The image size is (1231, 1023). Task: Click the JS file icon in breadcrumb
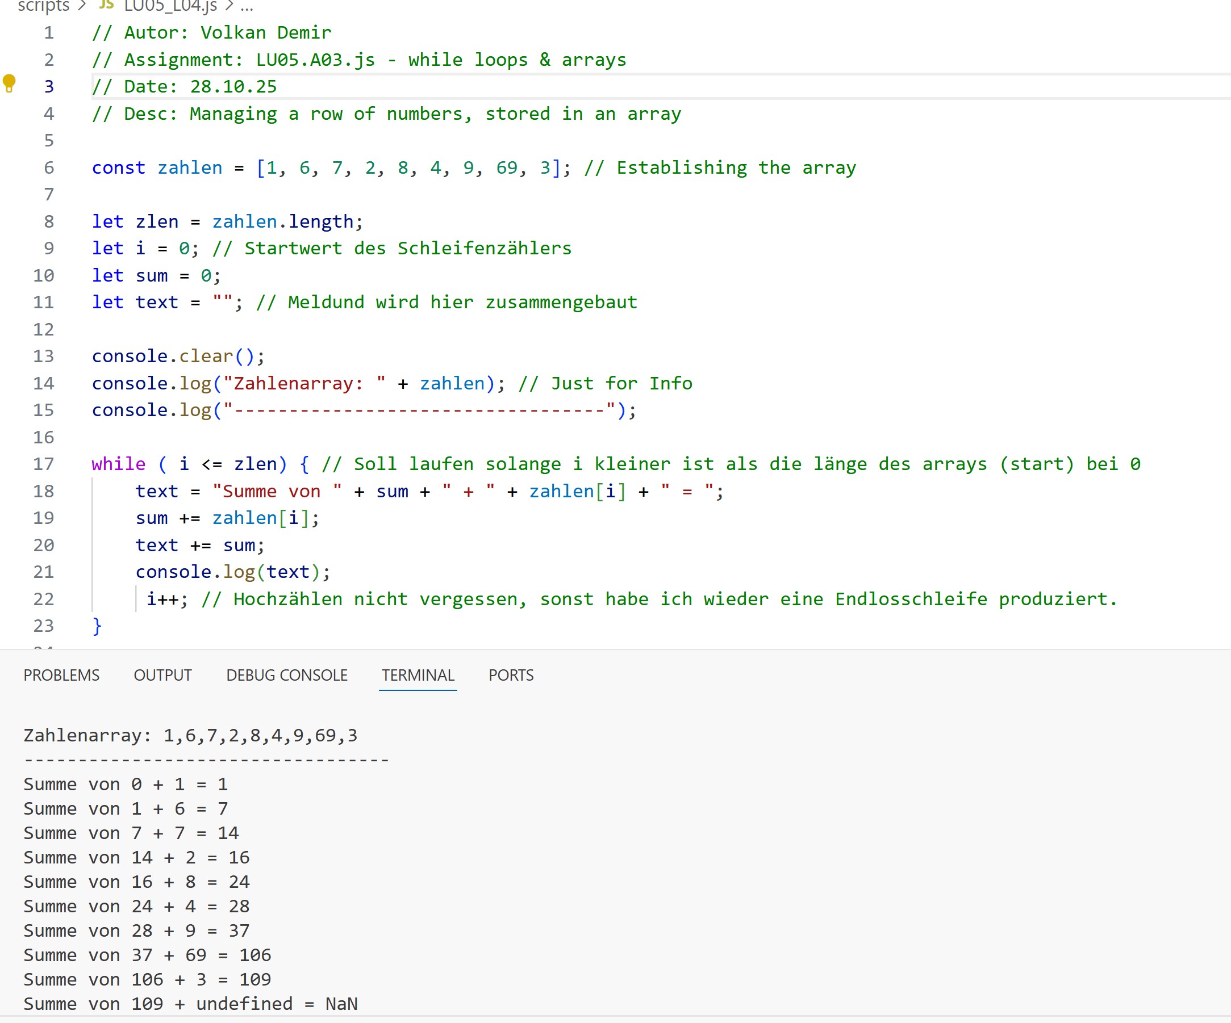click(106, 5)
